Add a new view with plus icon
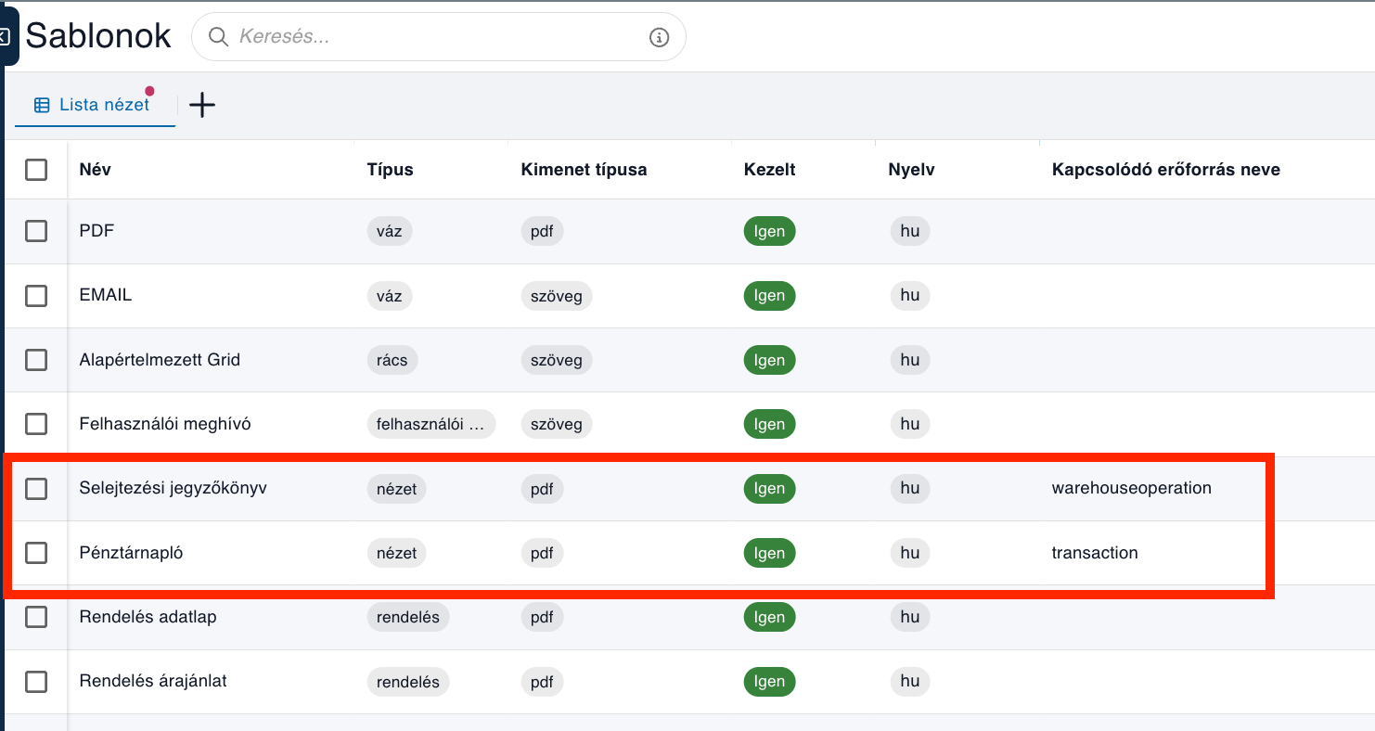Viewport: 1375px width, 731px height. coord(201,105)
